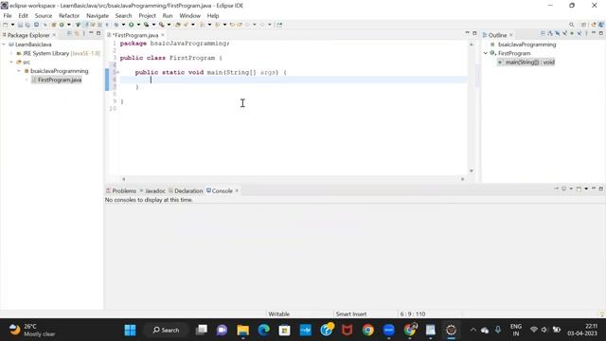The image size is (606, 341).
Task: Open File Explorer from the taskbar
Action: [x=243, y=331]
